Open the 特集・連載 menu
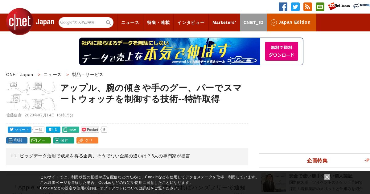The width and height of the screenshot is (370, 194). (158, 22)
